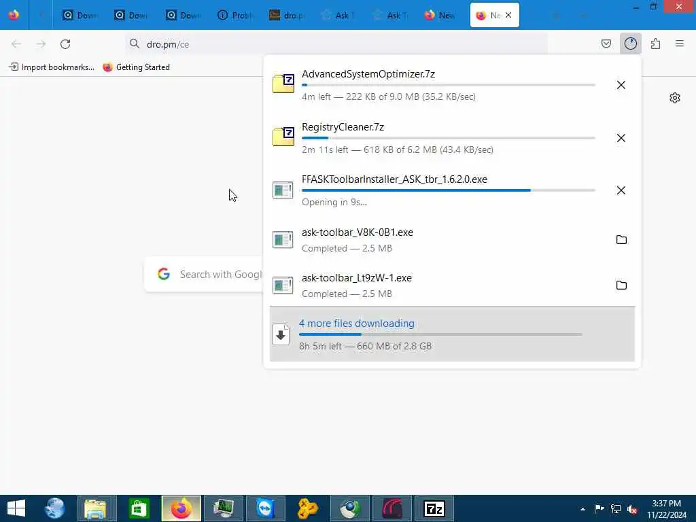The image size is (696, 522).
Task: Cancel the AdvancedSystemOptimizer.7z download
Action: 621,85
